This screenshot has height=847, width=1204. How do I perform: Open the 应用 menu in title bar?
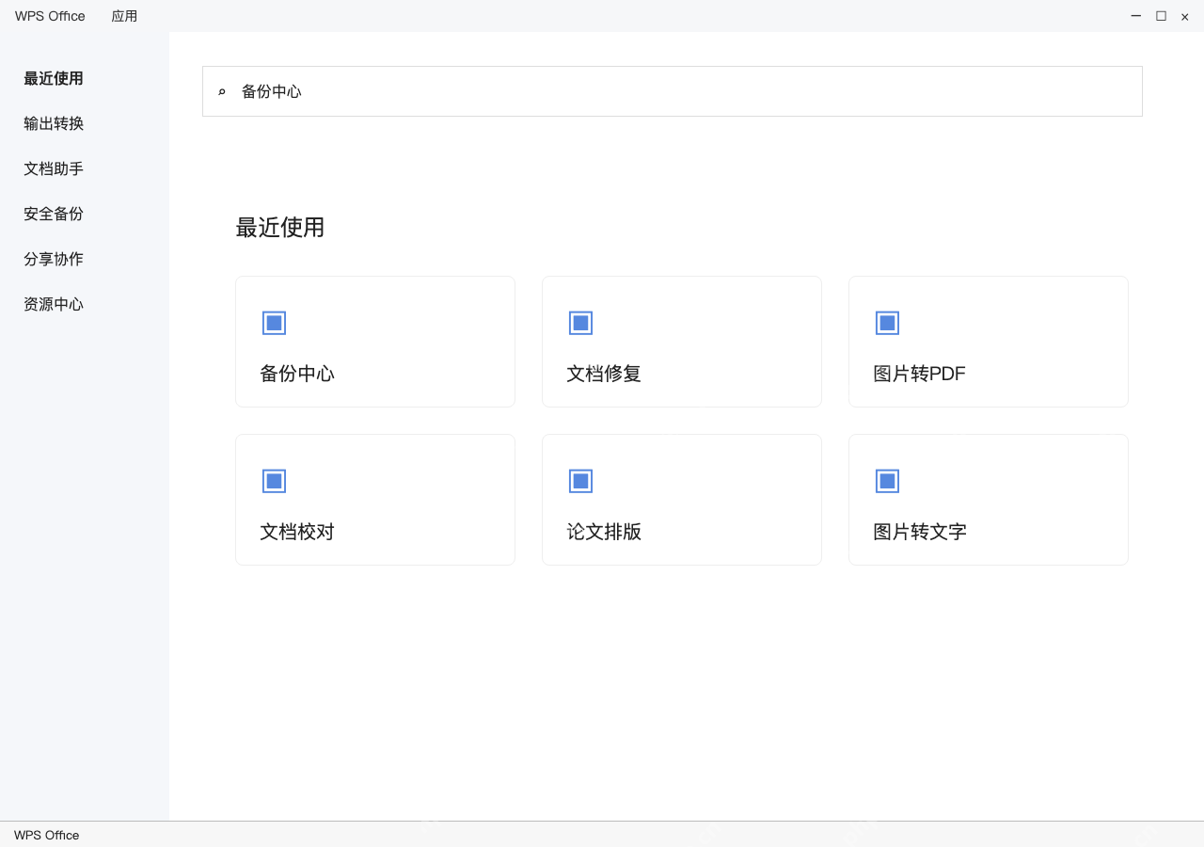pos(124,16)
